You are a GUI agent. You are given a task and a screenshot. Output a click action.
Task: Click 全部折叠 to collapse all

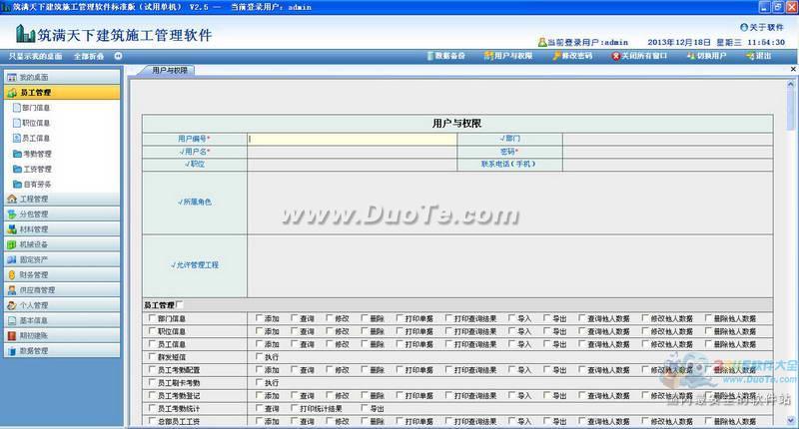click(88, 56)
